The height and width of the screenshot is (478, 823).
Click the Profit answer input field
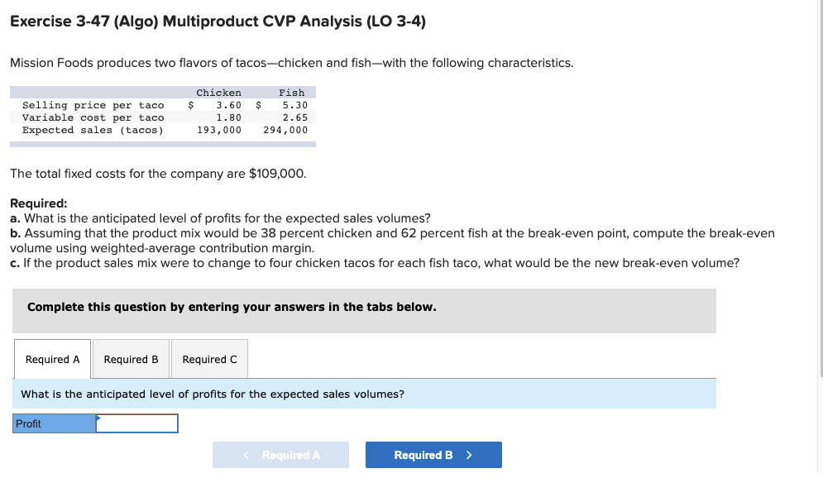click(x=137, y=423)
